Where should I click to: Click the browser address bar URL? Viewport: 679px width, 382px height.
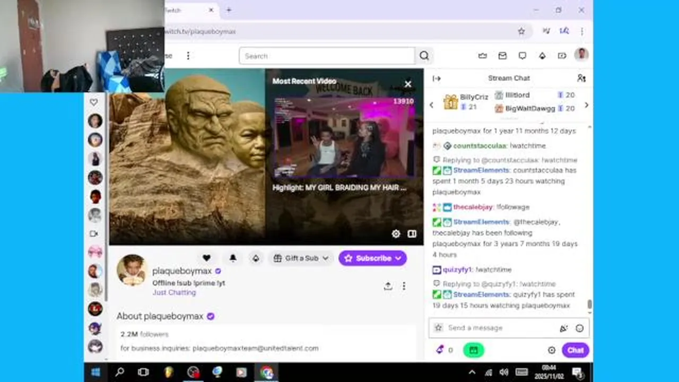coord(201,32)
